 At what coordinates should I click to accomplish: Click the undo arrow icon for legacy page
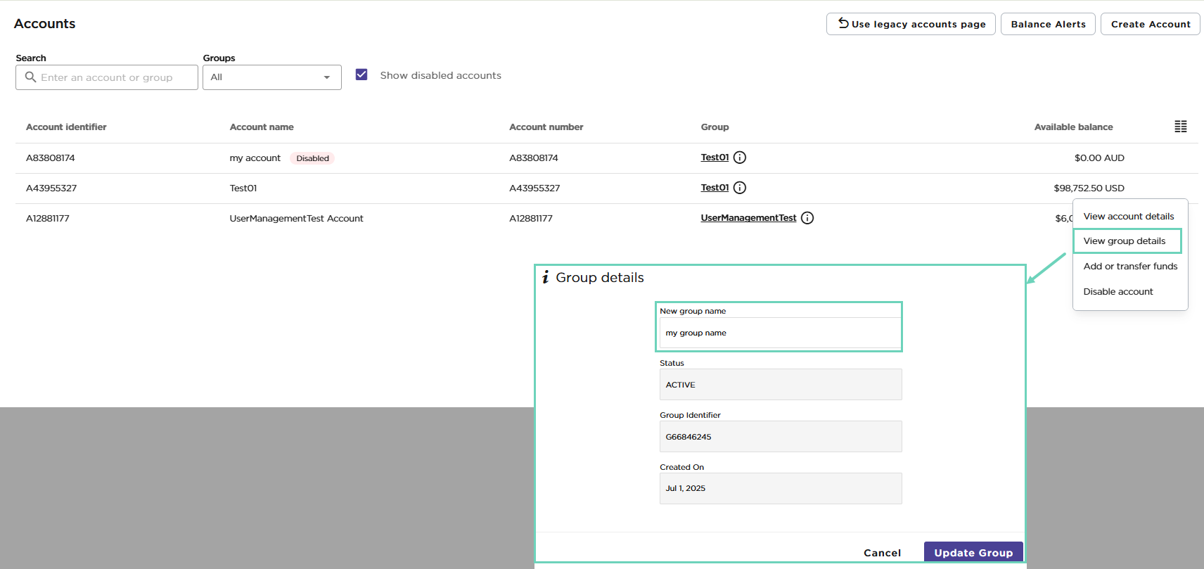[843, 24]
